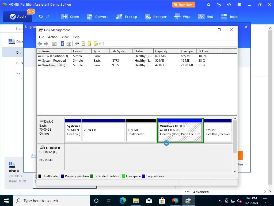Open the File menu in Disk Management
The width and height of the screenshot is (274, 206).
pos(41,37)
